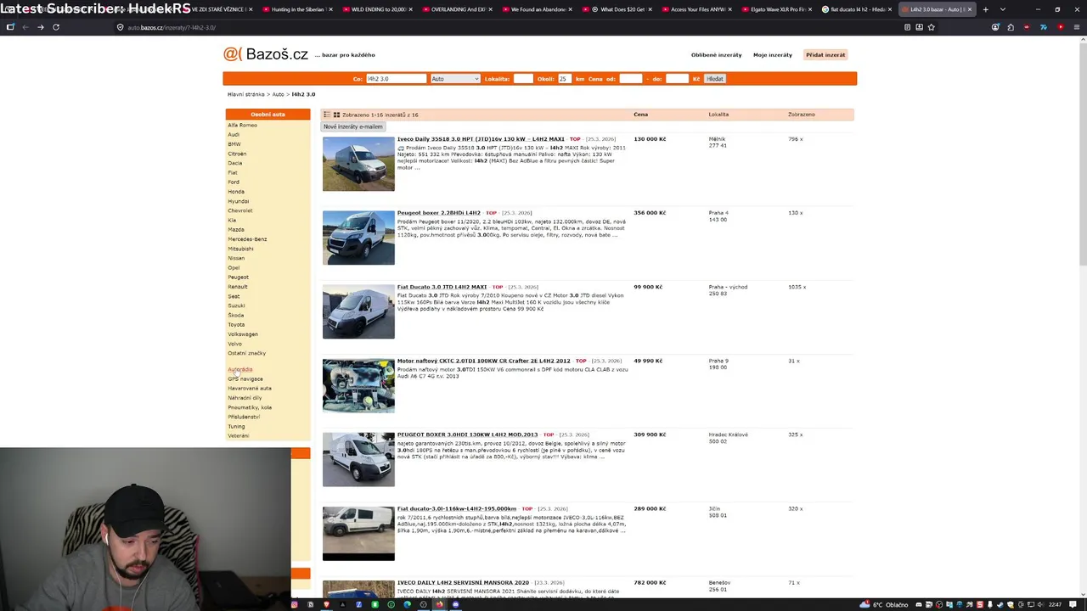Image resolution: width=1087 pixels, height=611 pixels.
Task: Open IVECO DAILY L4H2 SERVISNÍ MANSORA listing
Action: [463, 582]
